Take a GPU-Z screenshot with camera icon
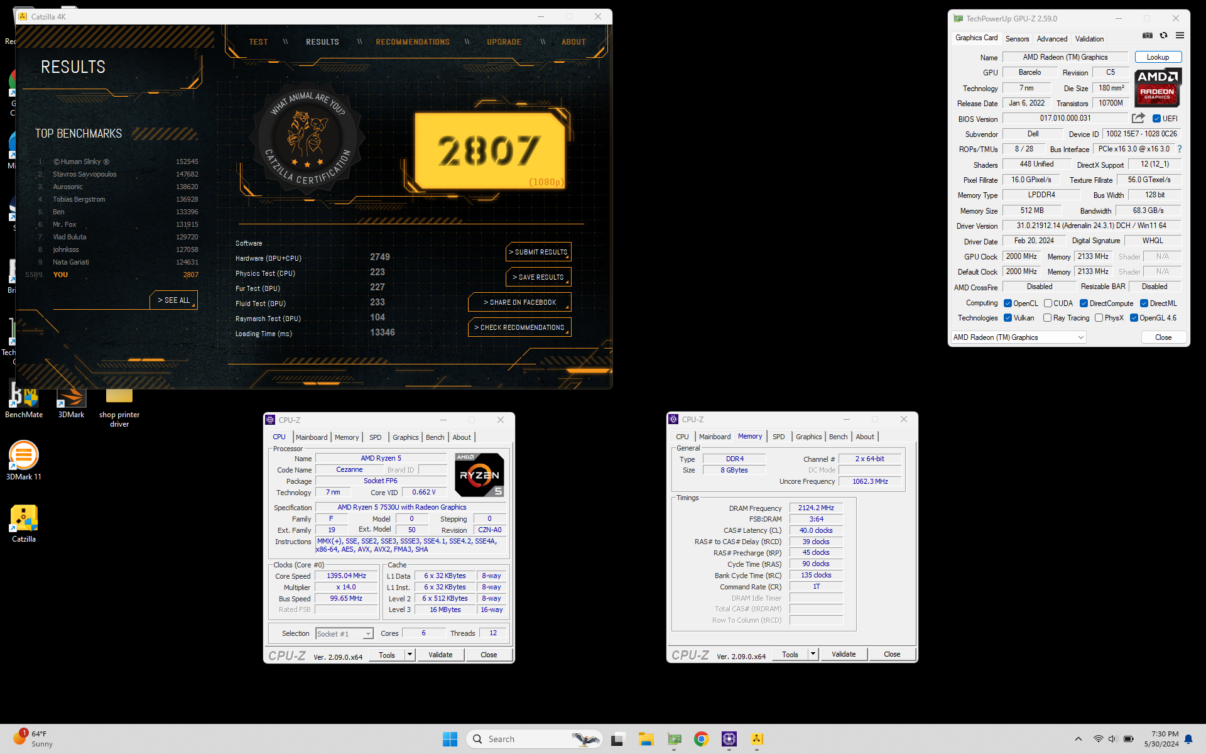The height and width of the screenshot is (754, 1206). point(1147,36)
